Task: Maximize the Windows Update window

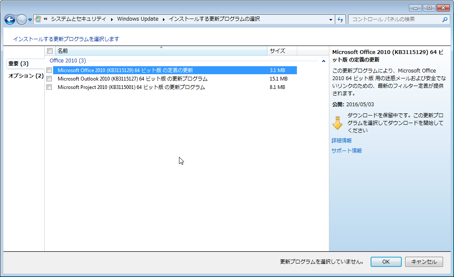Action: point(429,8)
